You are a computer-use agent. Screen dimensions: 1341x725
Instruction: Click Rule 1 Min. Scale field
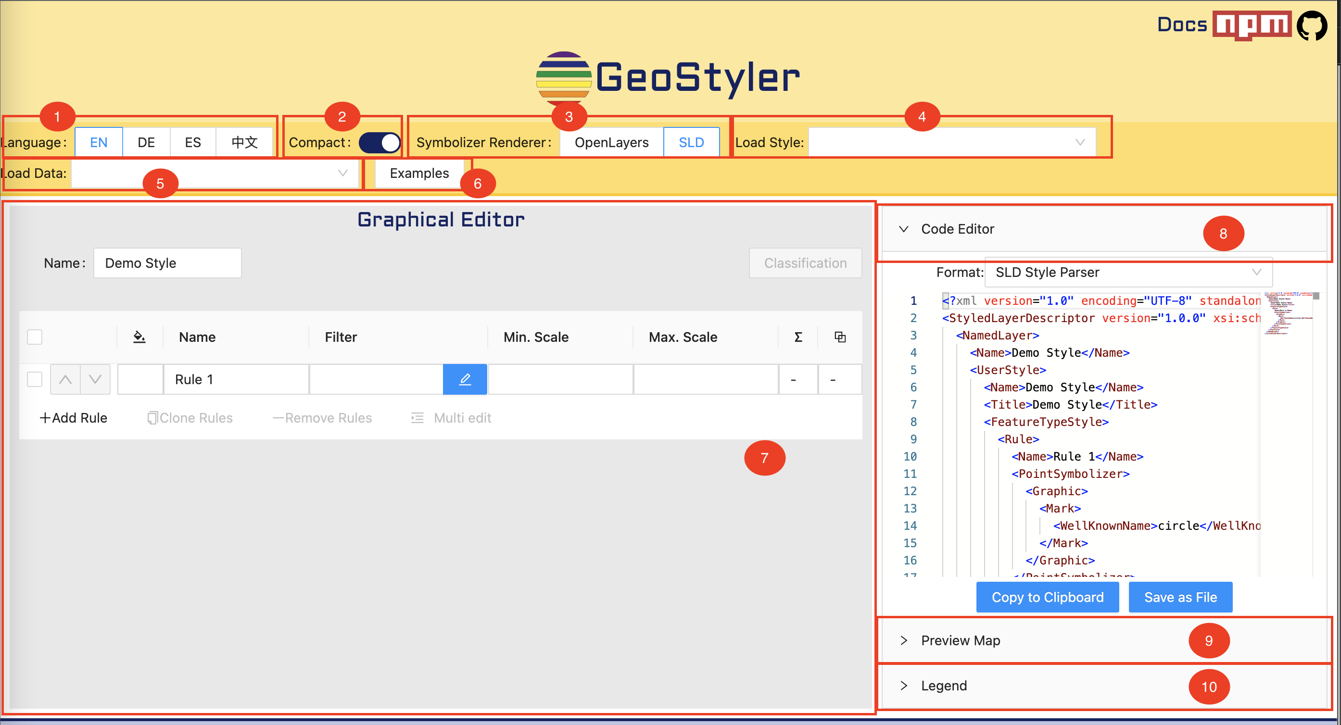point(561,379)
